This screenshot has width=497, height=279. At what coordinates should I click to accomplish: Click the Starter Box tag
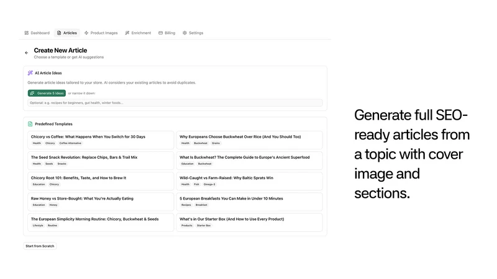(x=204, y=226)
